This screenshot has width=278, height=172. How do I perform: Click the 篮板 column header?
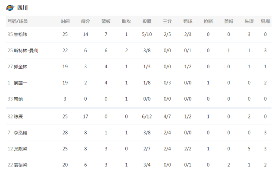(x=106, y=21)
